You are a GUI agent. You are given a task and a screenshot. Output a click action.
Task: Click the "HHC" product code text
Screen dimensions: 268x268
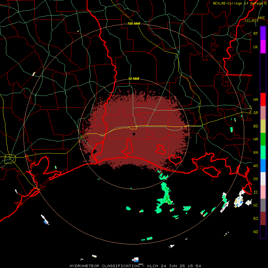[261, 18]
